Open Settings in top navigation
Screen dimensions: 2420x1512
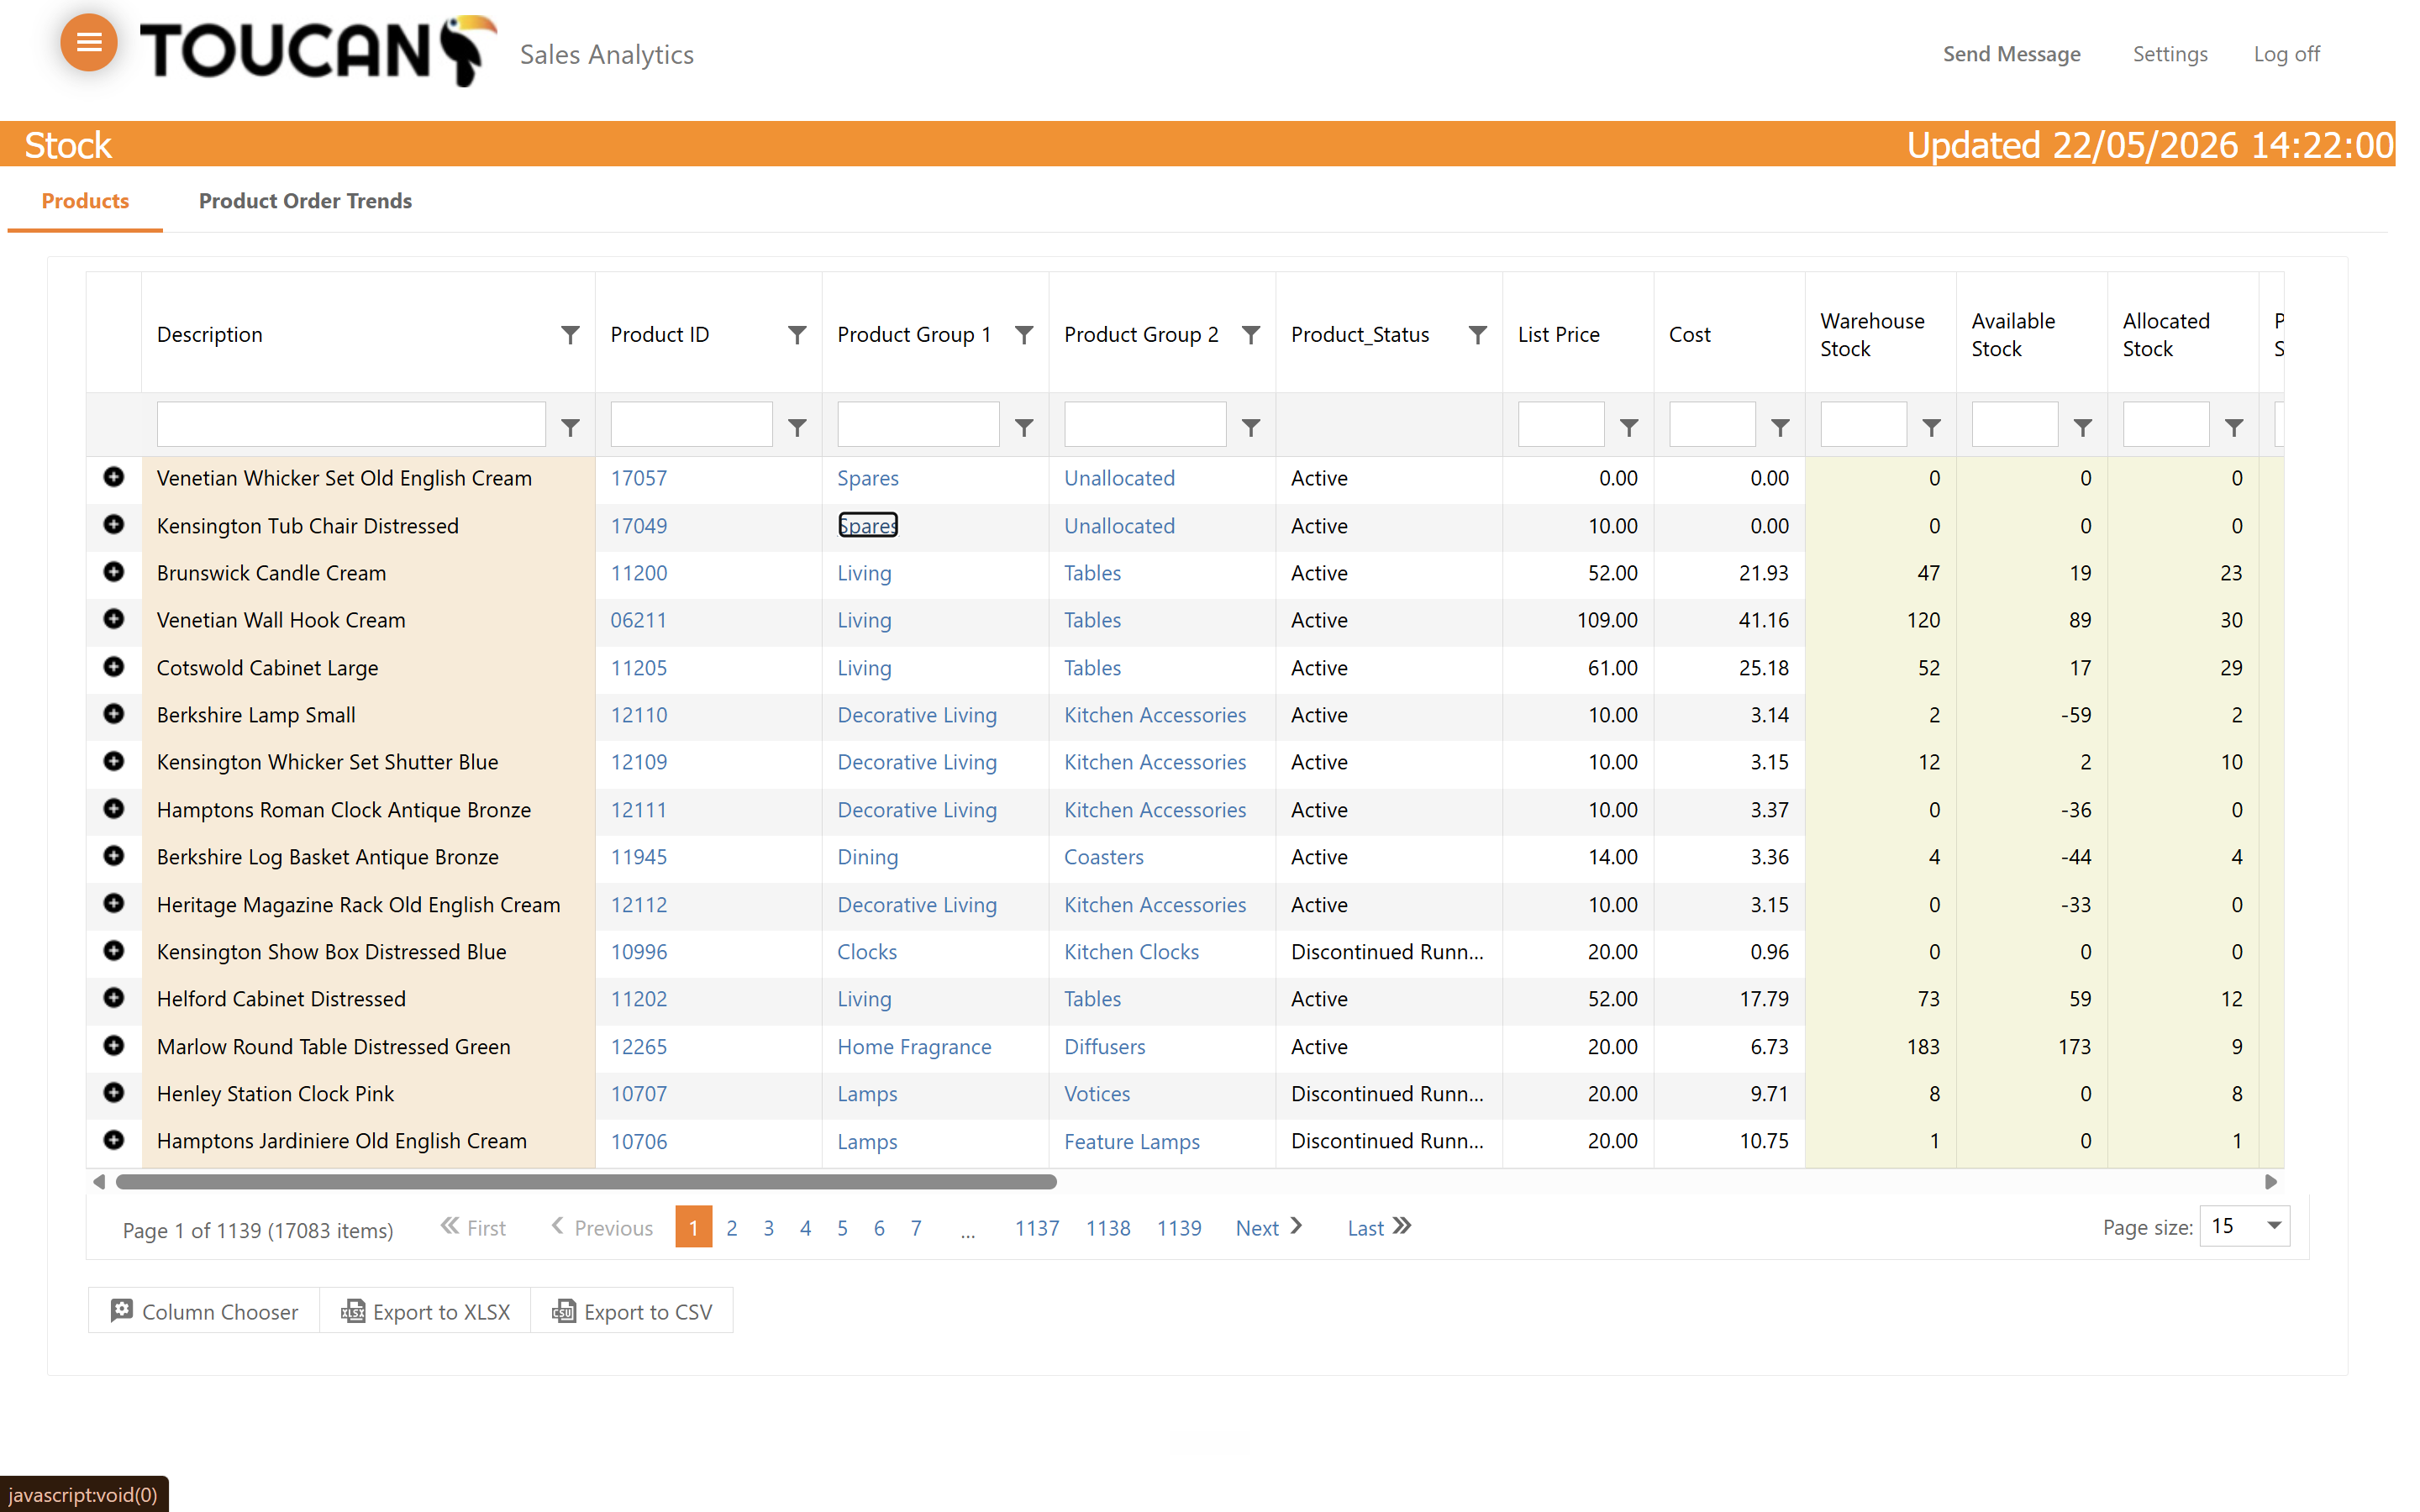pyautogui.click(x=2169, y=54)
